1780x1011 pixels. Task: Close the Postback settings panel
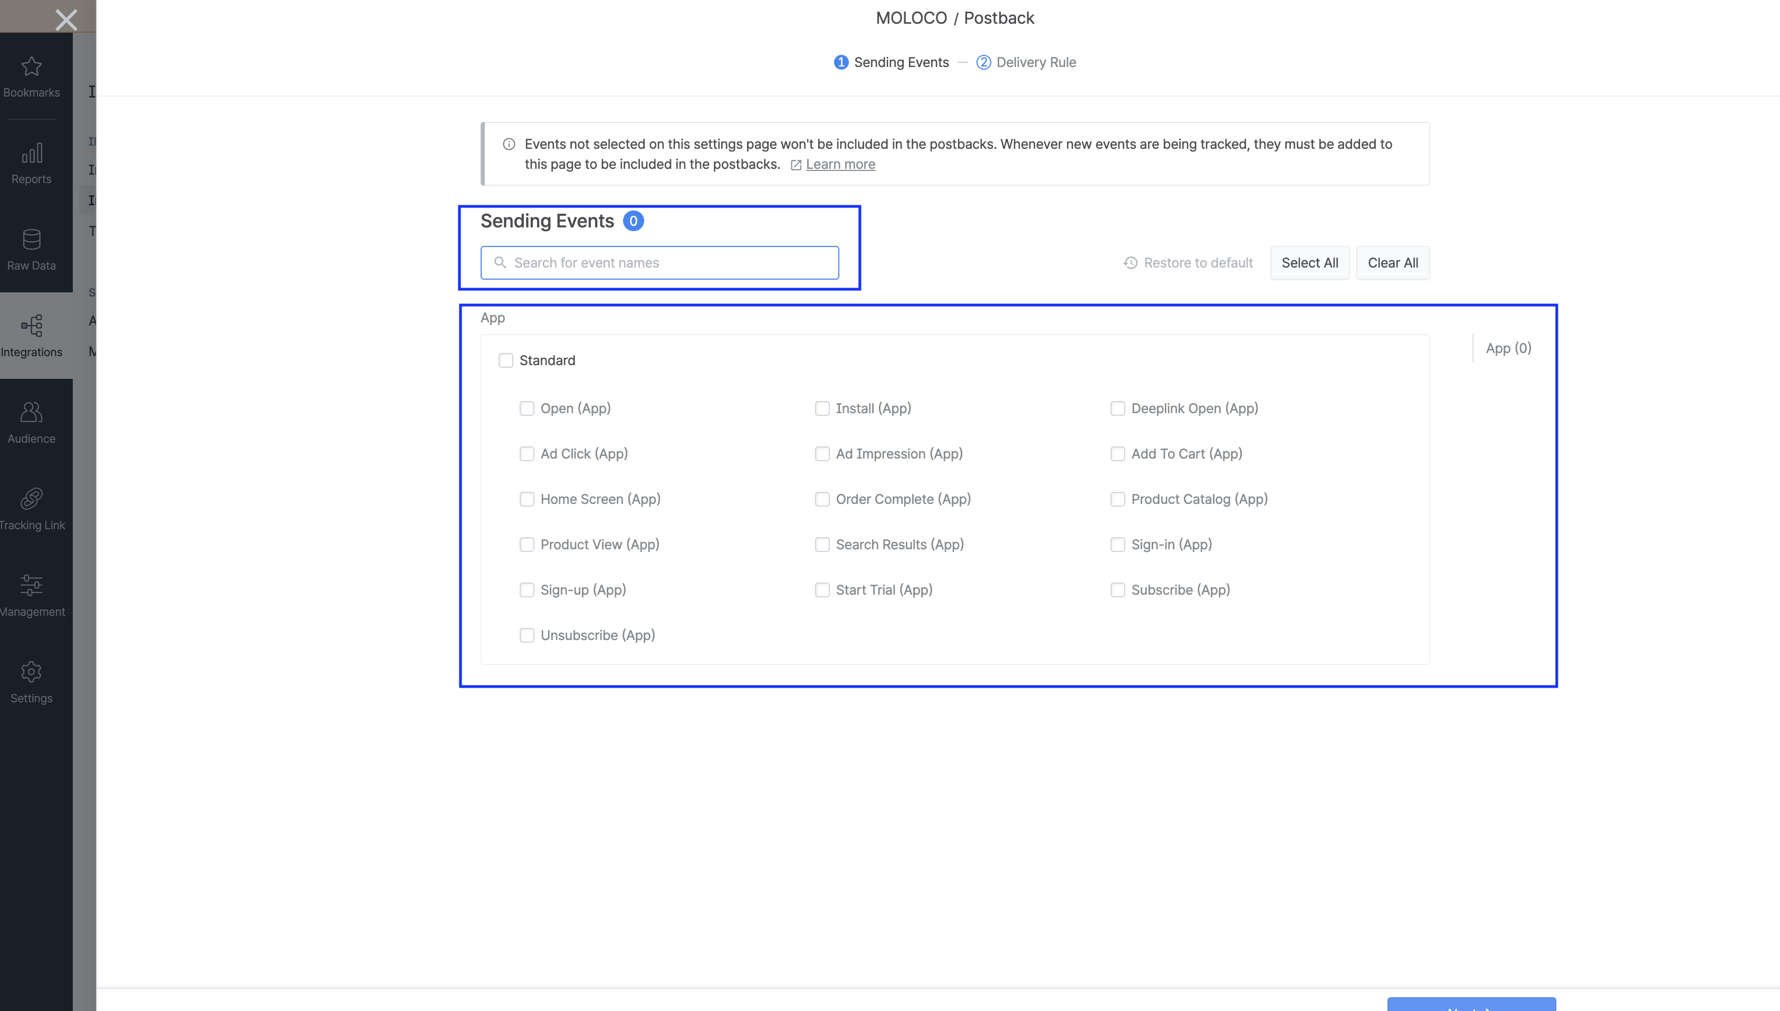pos(66,20)
